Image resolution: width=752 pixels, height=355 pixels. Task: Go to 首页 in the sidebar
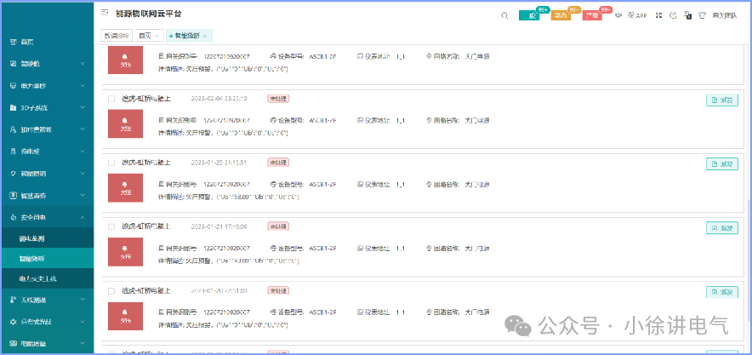click(47, 43)
